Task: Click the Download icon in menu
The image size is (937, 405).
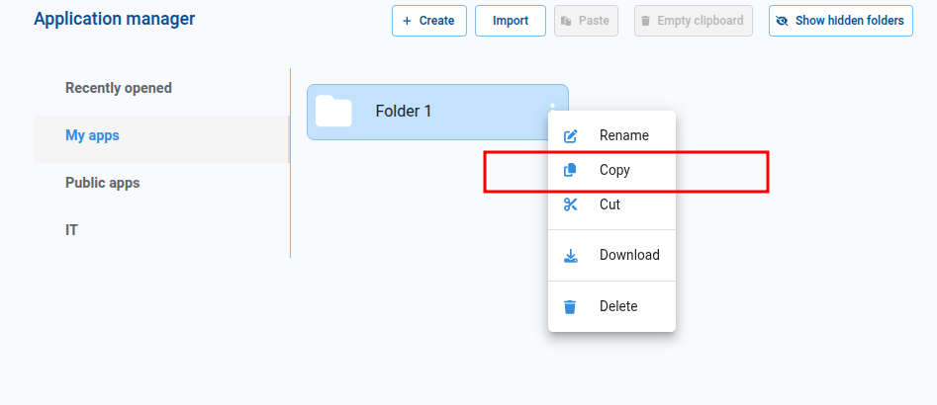Action: 570,256
